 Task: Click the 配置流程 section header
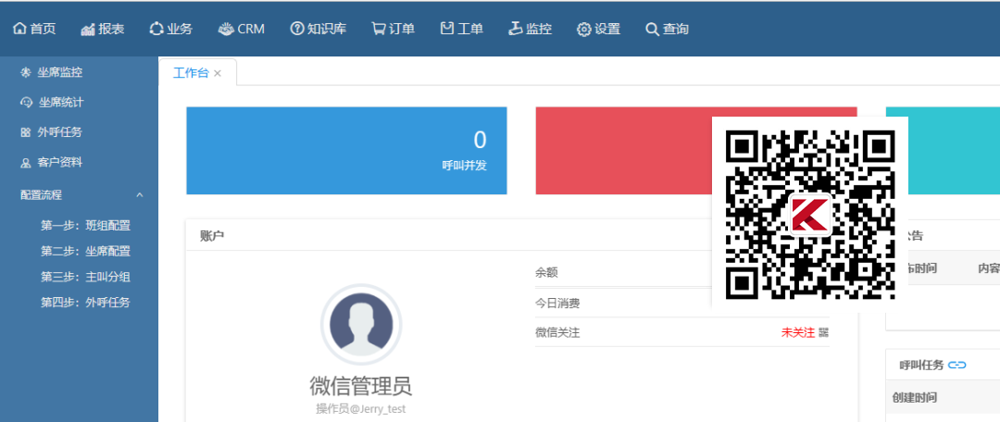(x=79, y=195)
